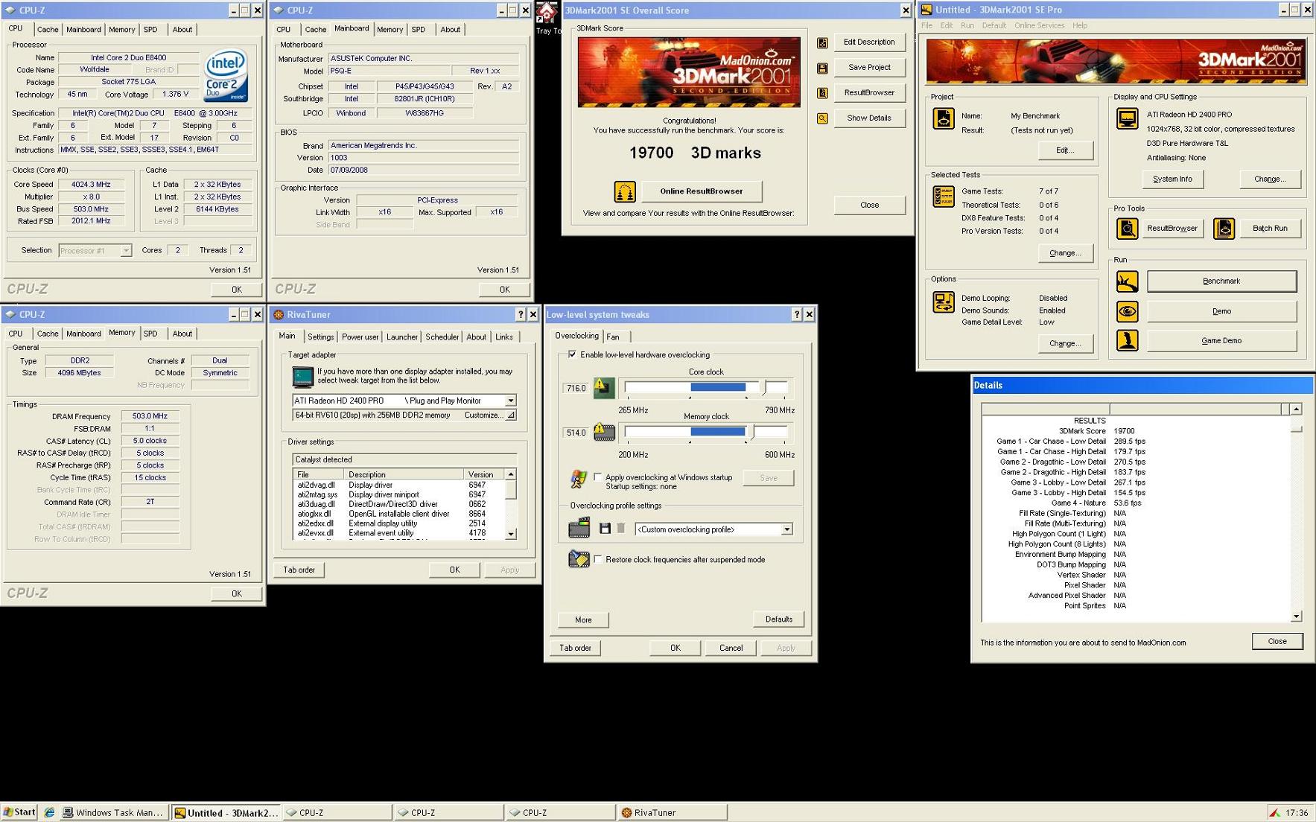This screenshot has width=1316, height=822.
Task: Click Batch Run button in Pro Tools
Action: tap(1269, 228)
